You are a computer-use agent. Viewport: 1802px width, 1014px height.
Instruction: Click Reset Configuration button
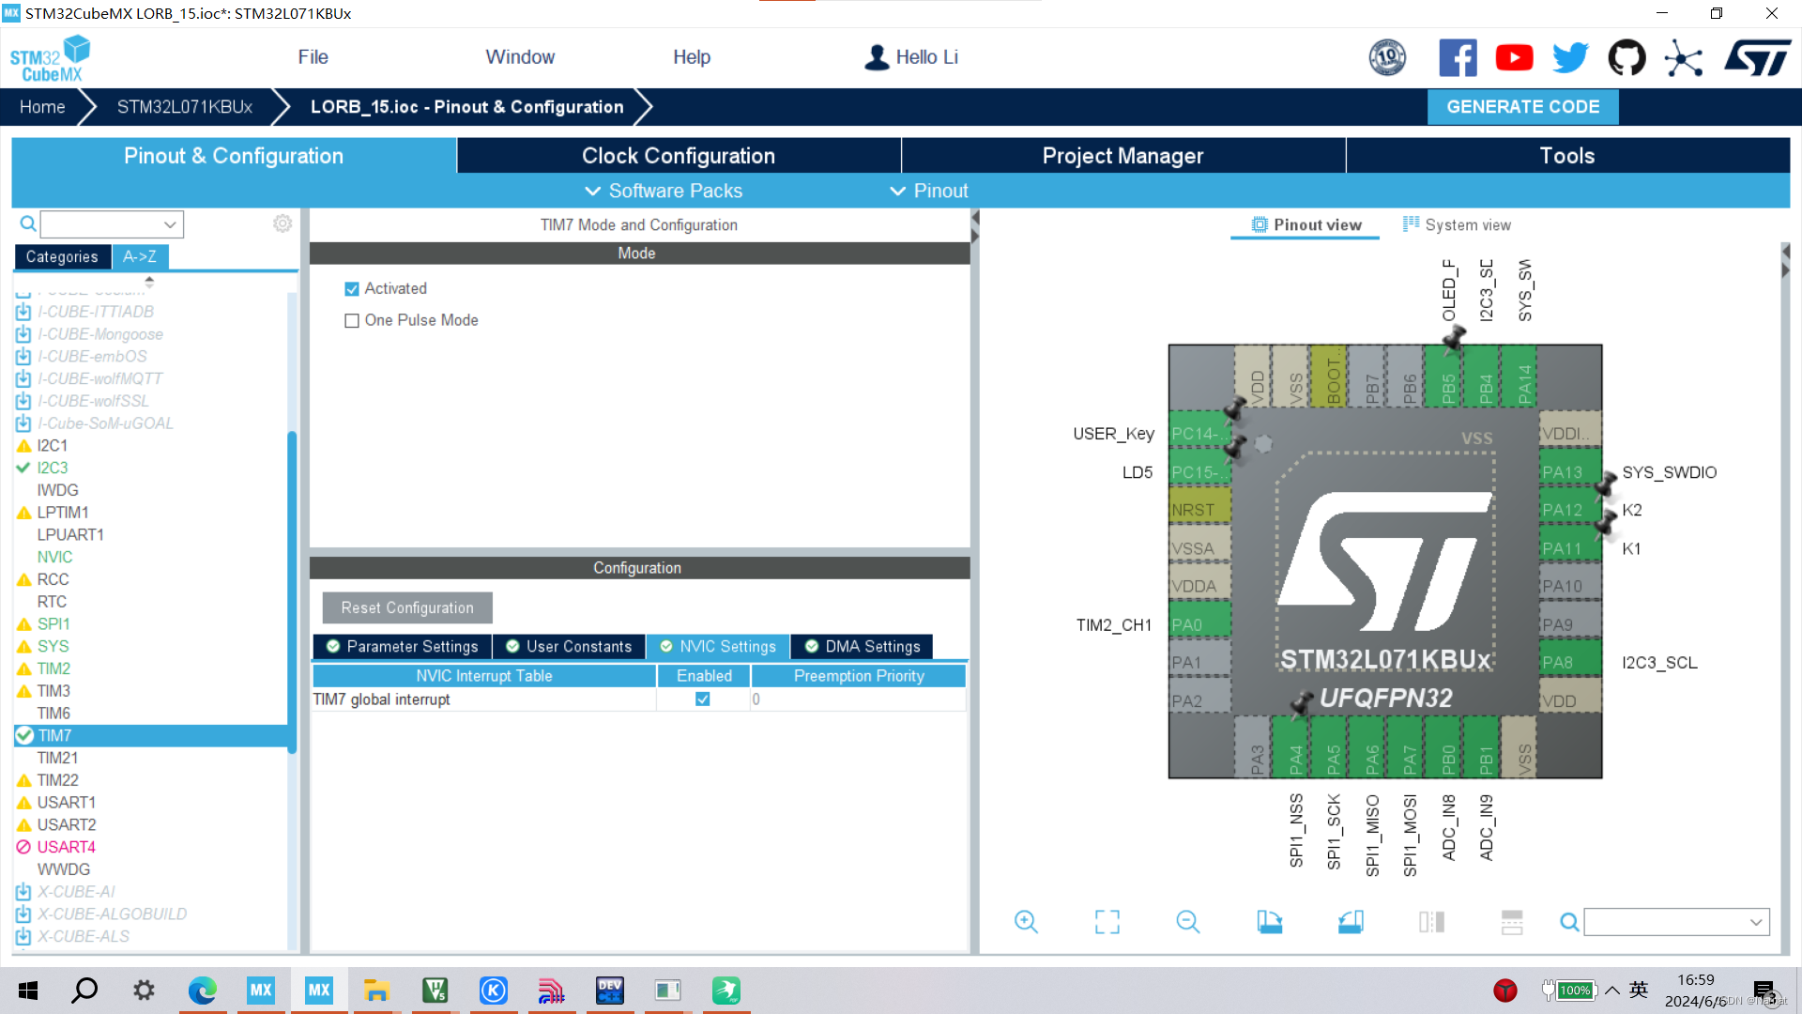point(407,608)
